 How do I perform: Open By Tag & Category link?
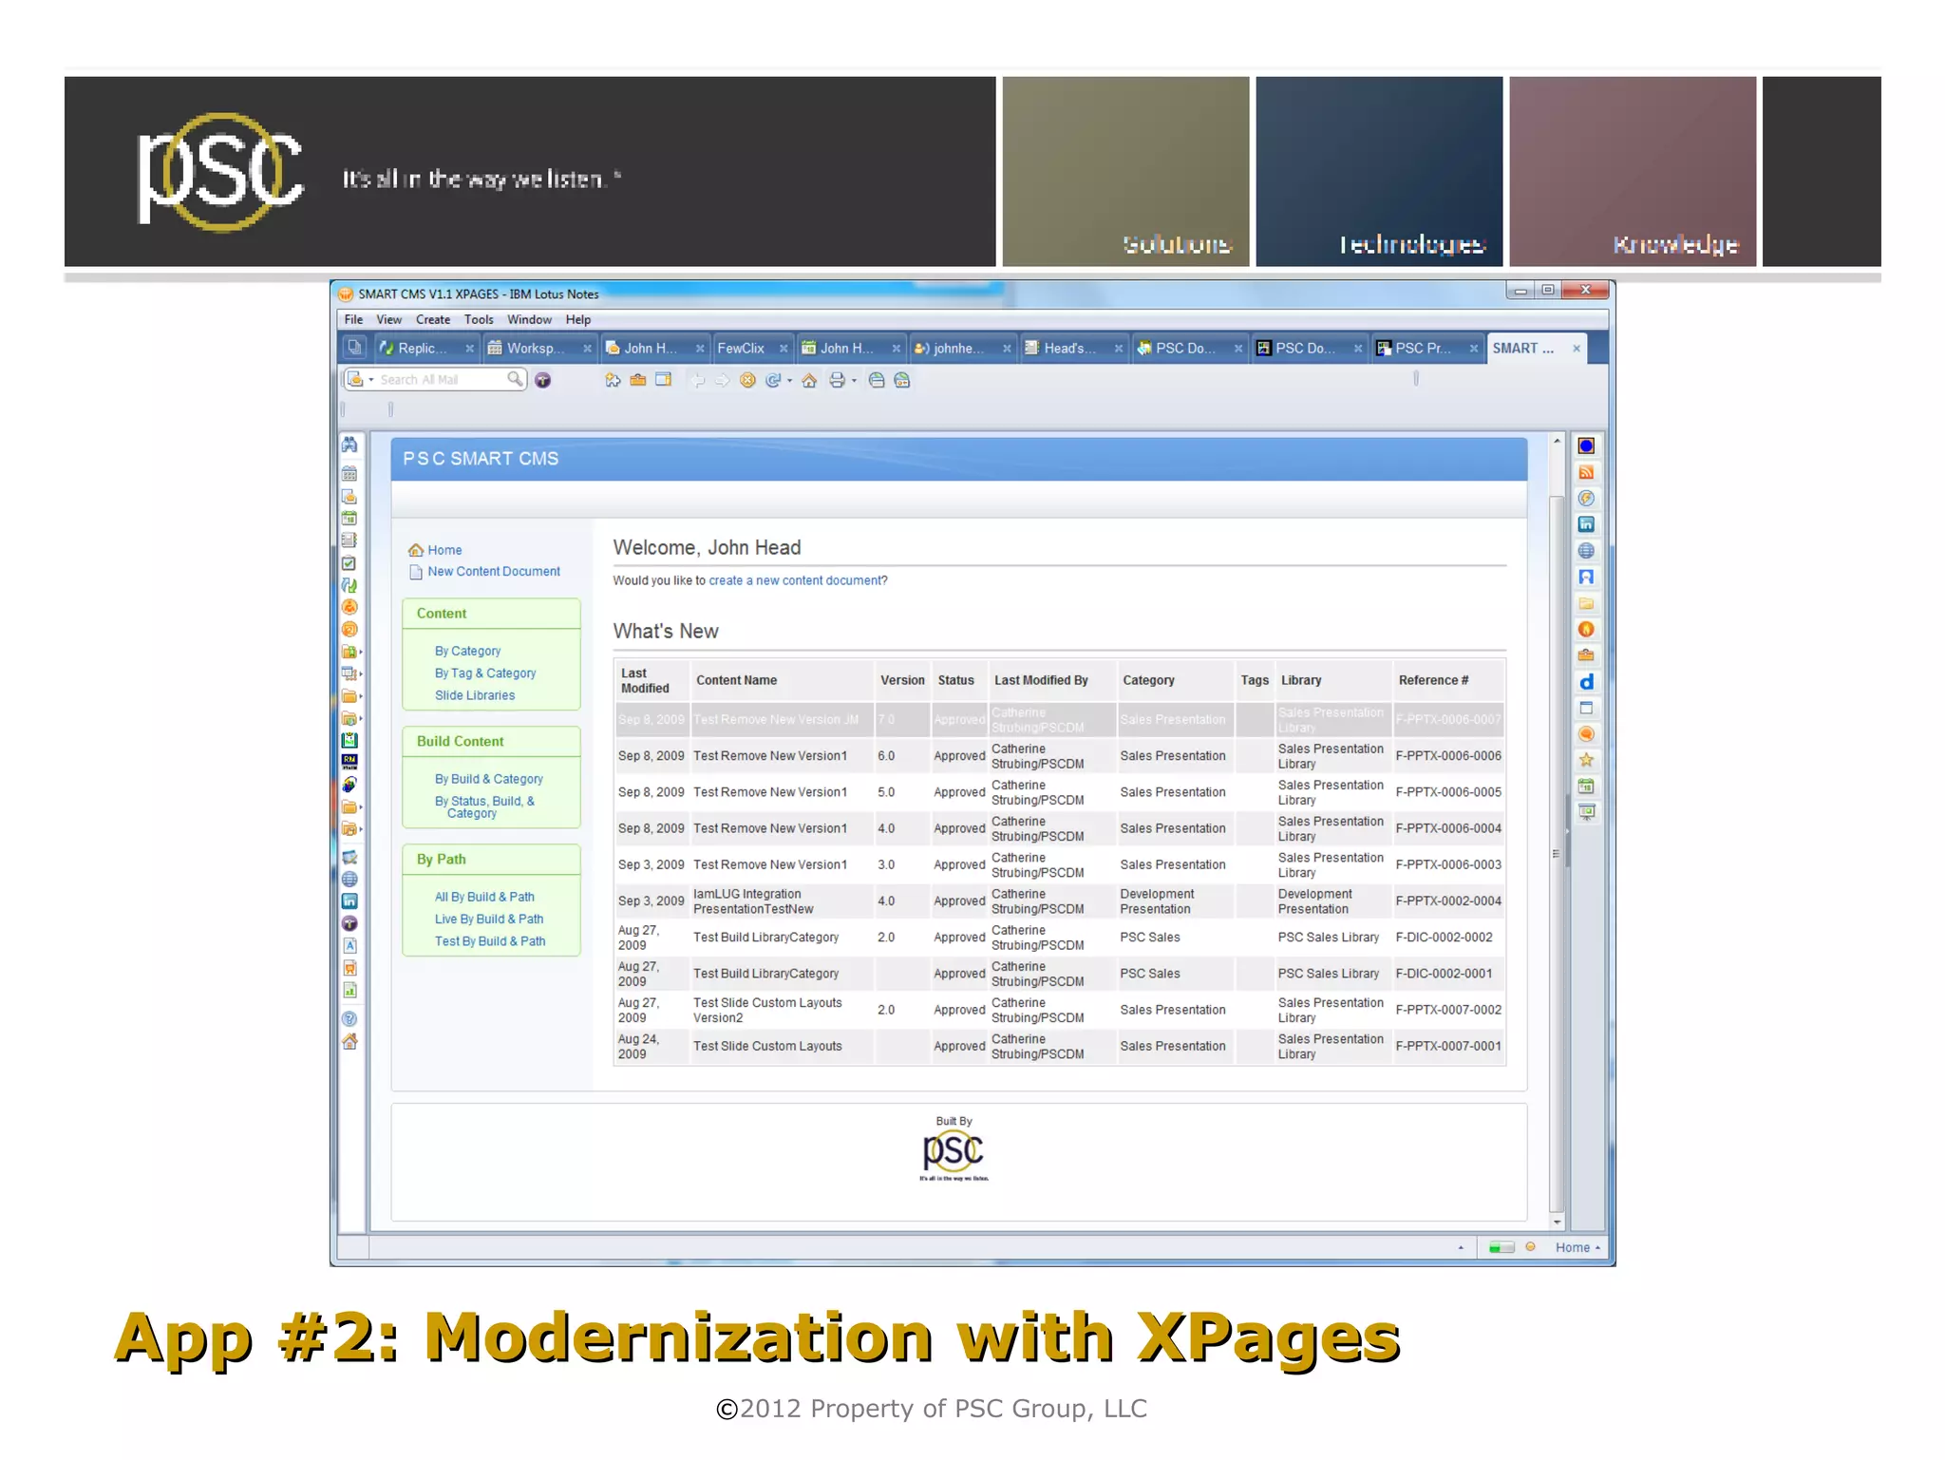485,673
